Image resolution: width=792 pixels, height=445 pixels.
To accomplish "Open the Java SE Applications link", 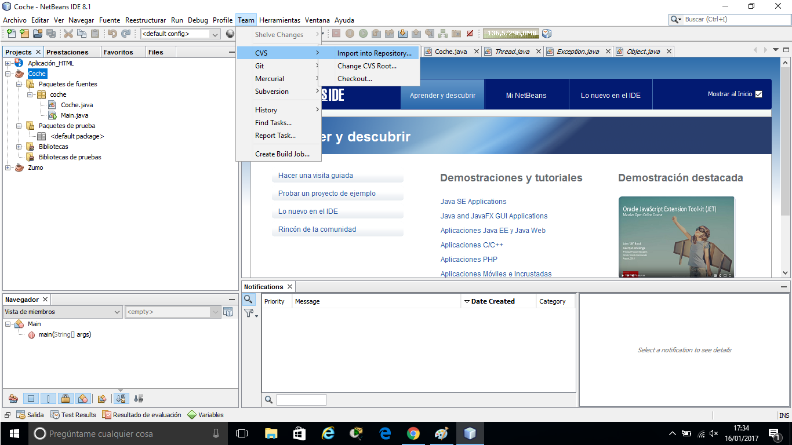I will tap(473, 202).
